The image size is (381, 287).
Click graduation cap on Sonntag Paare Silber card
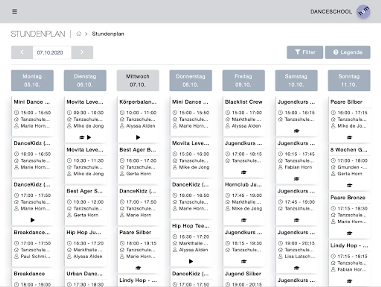point(349,137)
